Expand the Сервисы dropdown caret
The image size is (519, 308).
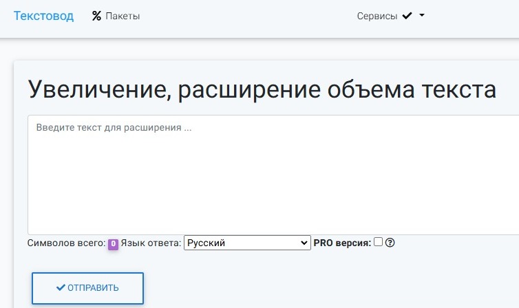(x=421, y=15)
